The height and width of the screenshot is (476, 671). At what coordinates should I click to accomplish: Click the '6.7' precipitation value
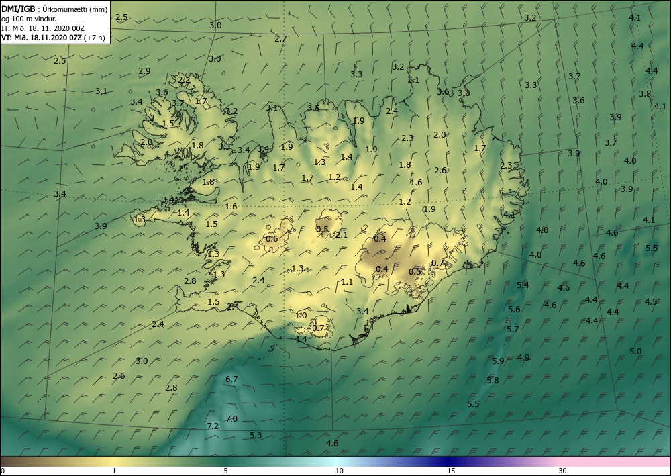tap(231, 379)
